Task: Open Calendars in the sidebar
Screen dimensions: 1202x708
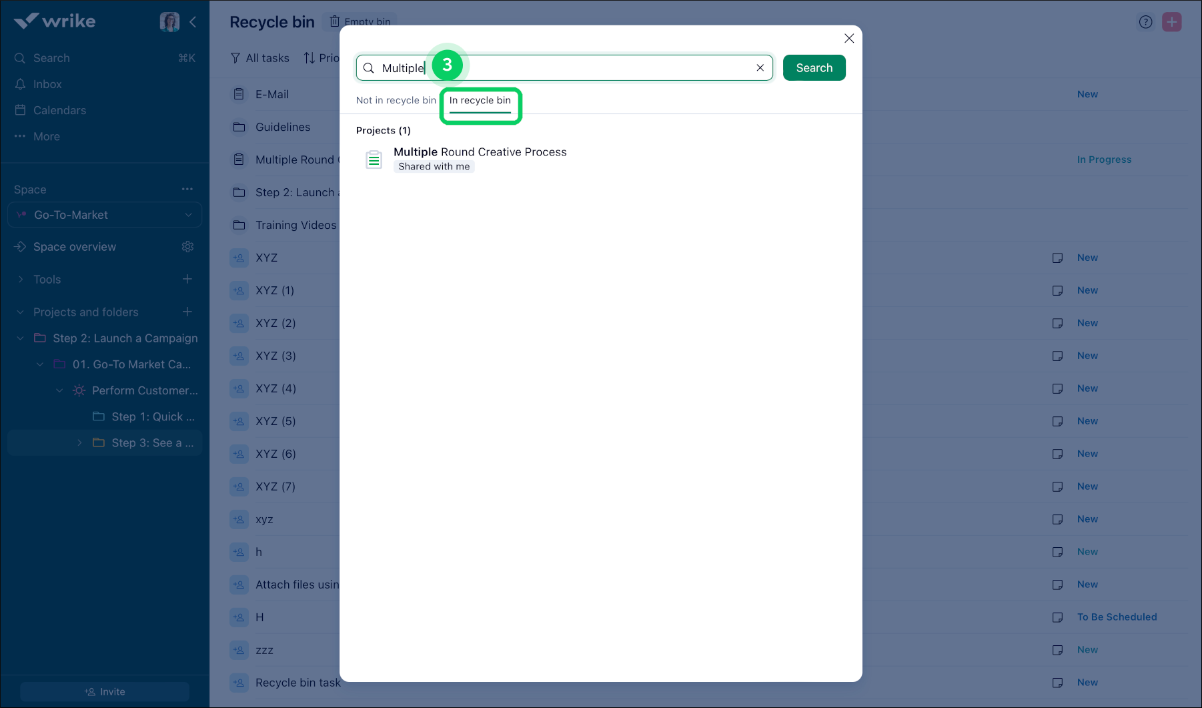Action: (20, 110)
